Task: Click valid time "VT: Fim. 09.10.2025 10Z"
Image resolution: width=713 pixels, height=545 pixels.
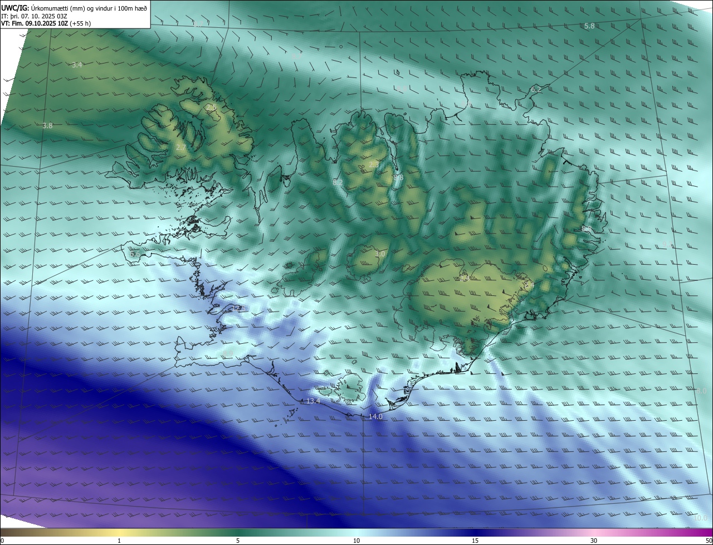Action: pos(35,23)
